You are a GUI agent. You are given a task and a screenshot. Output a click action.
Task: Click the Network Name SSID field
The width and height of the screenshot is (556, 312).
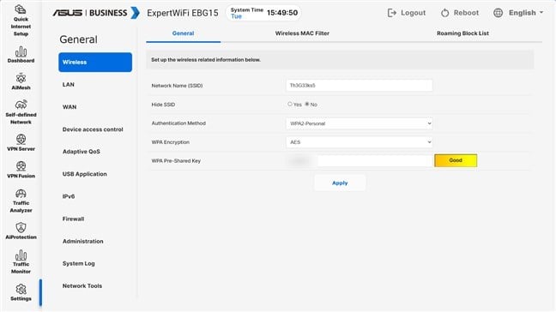(x=360, y=86)
